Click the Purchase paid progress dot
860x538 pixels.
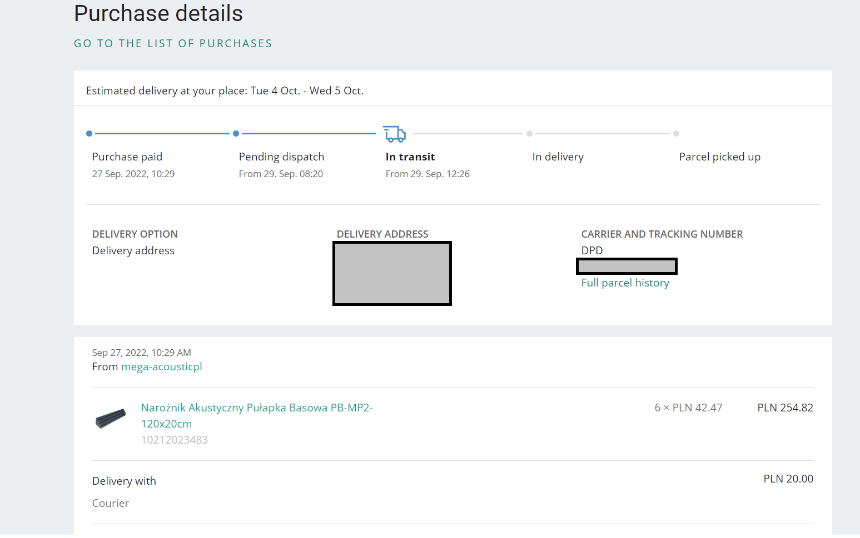click(x=90, y=134)
